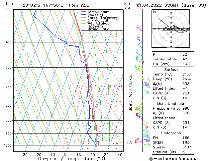Click the 'hPa' unit label
This screenshot has height=161, width=209.
coord(9,3)
